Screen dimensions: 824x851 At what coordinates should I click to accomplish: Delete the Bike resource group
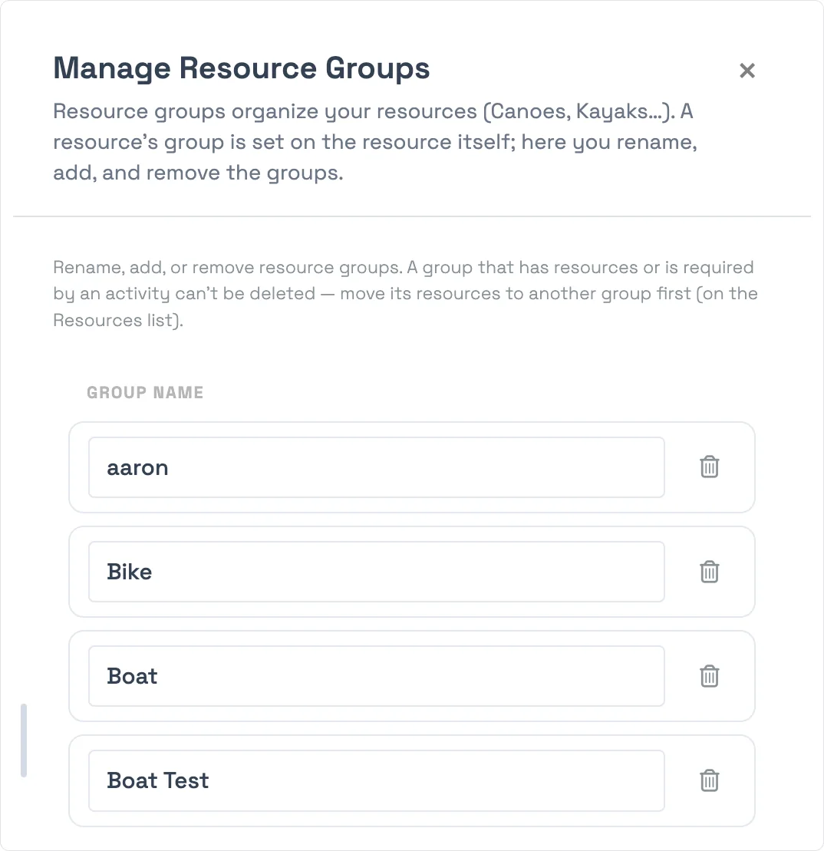[709, 572]
